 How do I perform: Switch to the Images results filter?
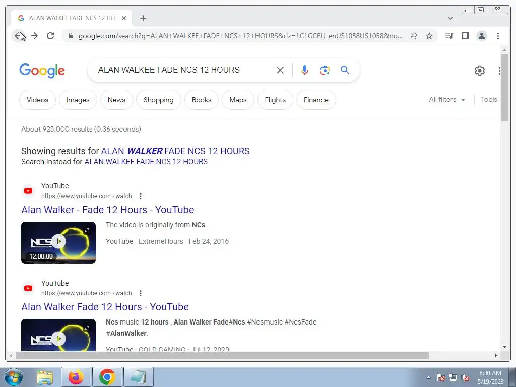(78, 100)
